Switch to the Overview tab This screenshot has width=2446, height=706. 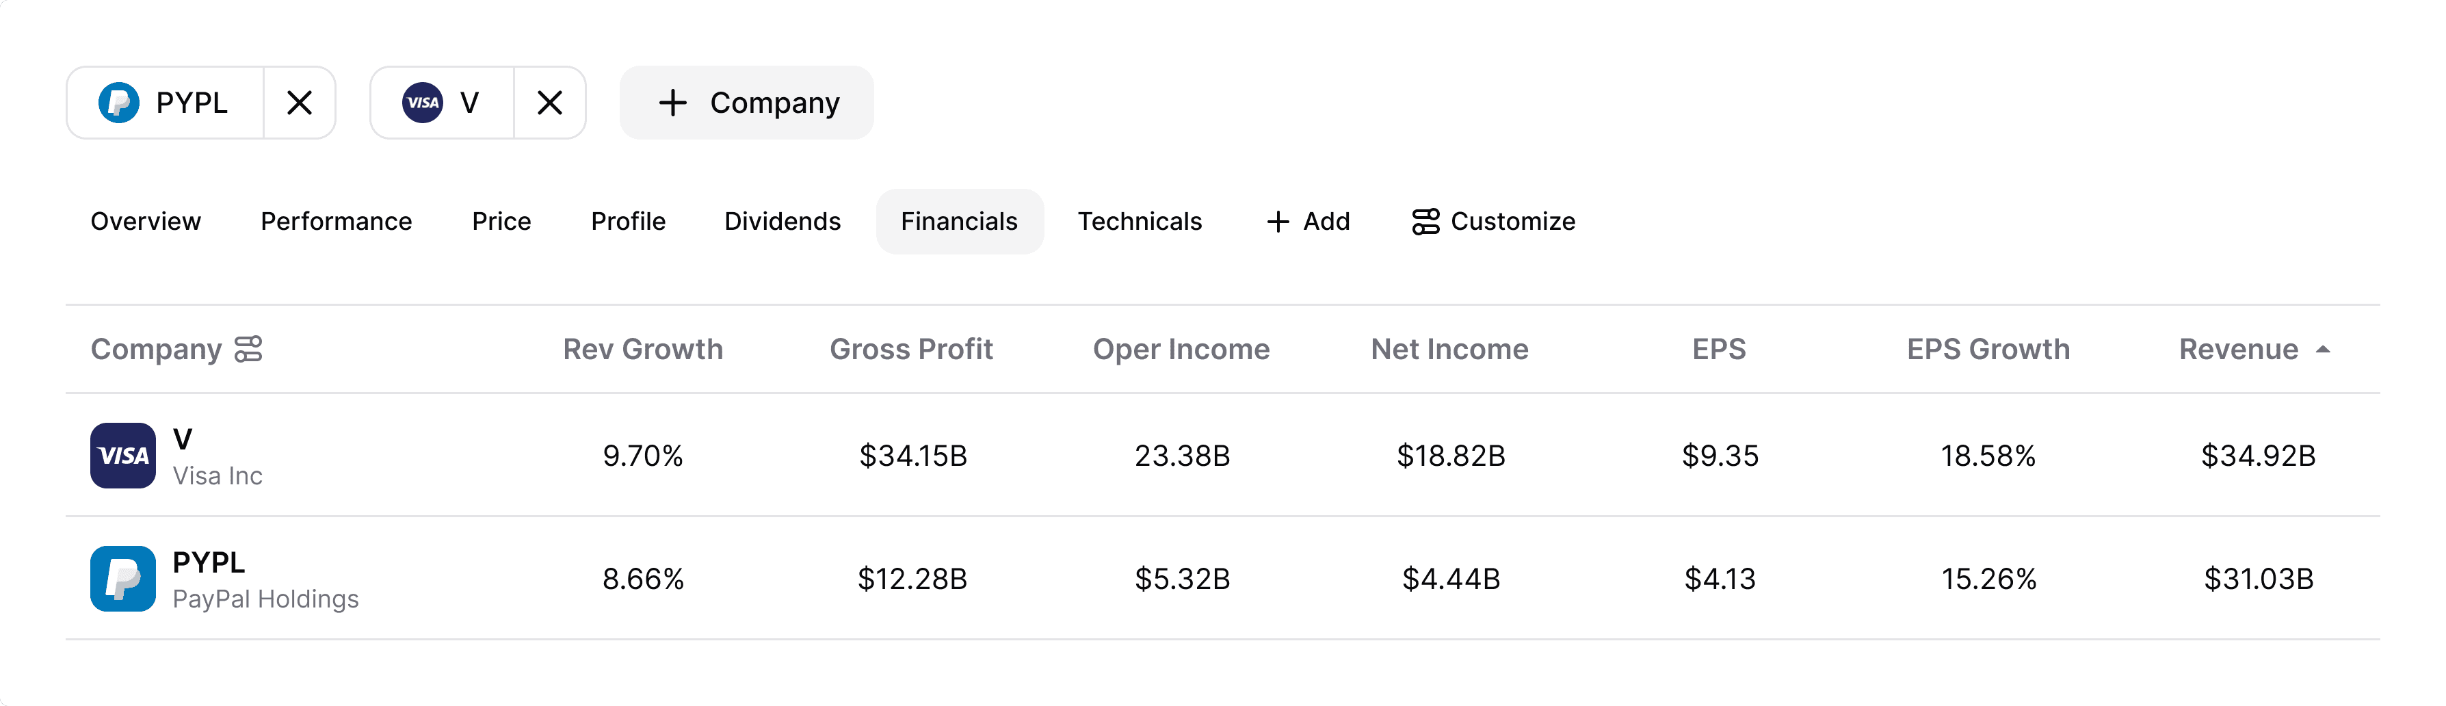pyautogui.click(x=145, y=222)
